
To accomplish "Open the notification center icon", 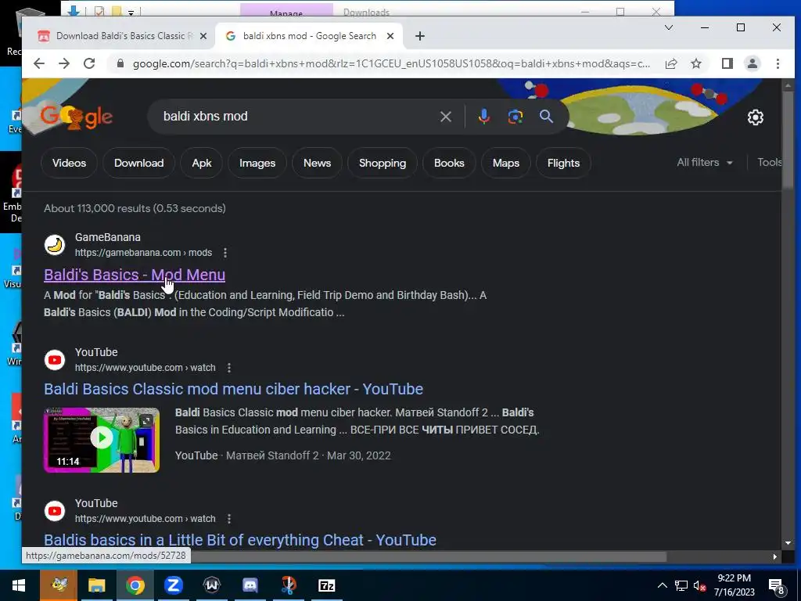I will [x=777, y=586].
